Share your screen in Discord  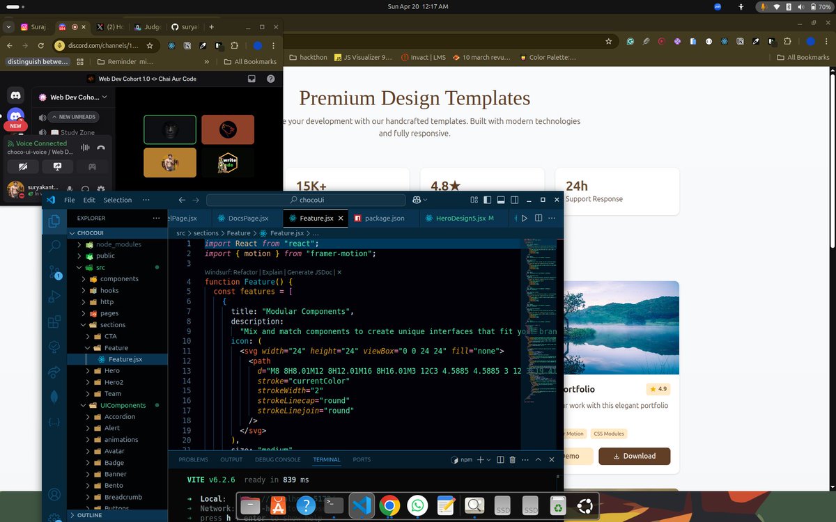click(57, 166)
